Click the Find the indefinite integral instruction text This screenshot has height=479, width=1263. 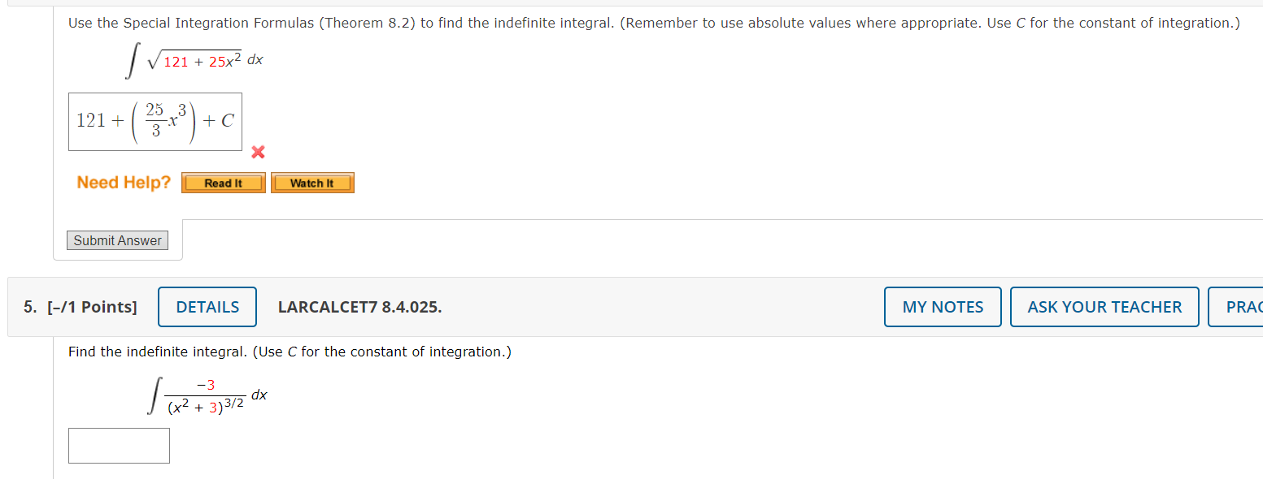pyautogui.click(x=289, y=352)
